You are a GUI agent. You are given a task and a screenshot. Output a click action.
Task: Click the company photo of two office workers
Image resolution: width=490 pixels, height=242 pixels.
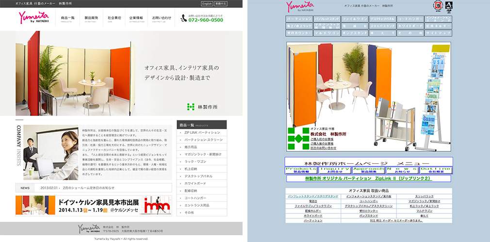click(x=51, y=152)
